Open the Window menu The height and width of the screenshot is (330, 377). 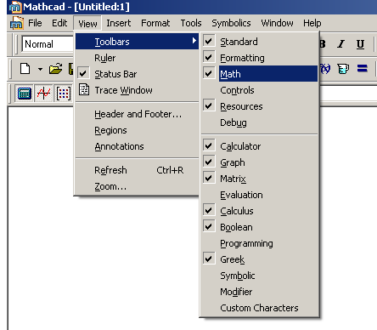point(277,23)
